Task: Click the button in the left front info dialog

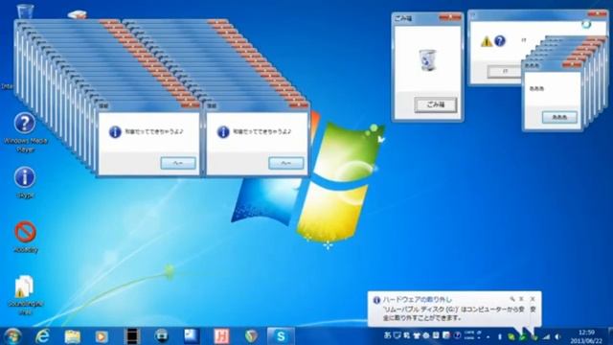Action: click(178, 163)
